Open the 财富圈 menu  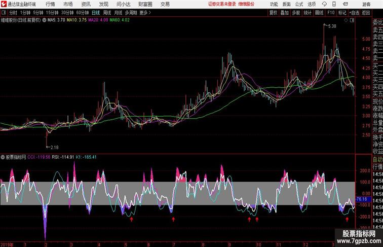click(145, 4)
